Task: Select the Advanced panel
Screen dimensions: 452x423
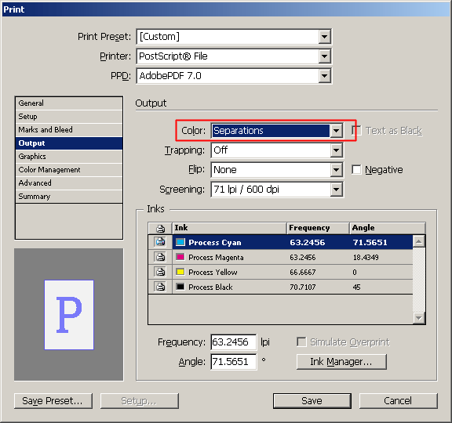Action: [69, 183]
